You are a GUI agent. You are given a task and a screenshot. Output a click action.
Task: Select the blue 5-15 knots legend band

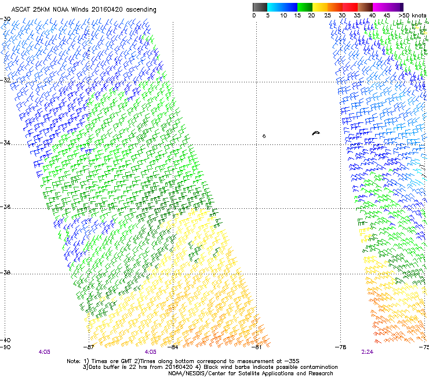click(282, 7)
